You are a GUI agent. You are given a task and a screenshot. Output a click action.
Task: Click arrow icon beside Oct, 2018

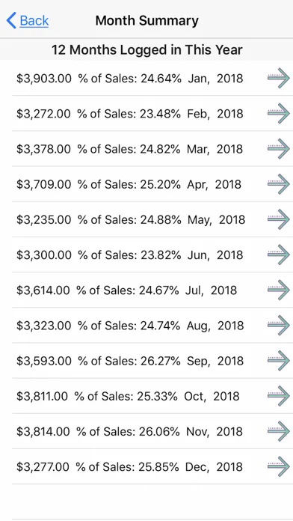tap(279, 396)
